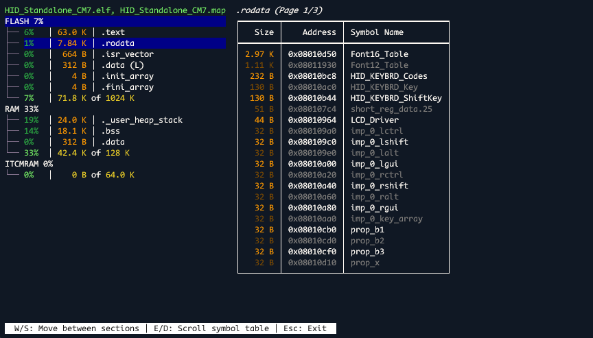Click the Size column header
Viewport: 593px width, 338px height.
coord(264,32)
